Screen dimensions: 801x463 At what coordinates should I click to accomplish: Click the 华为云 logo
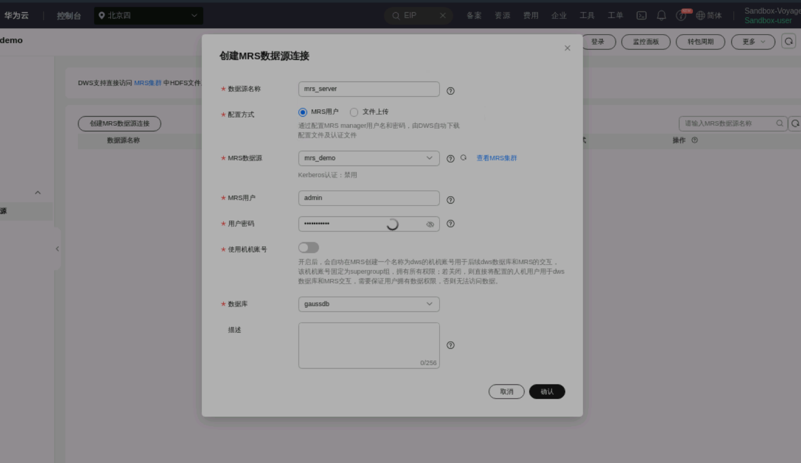click(x=16, y=16)
